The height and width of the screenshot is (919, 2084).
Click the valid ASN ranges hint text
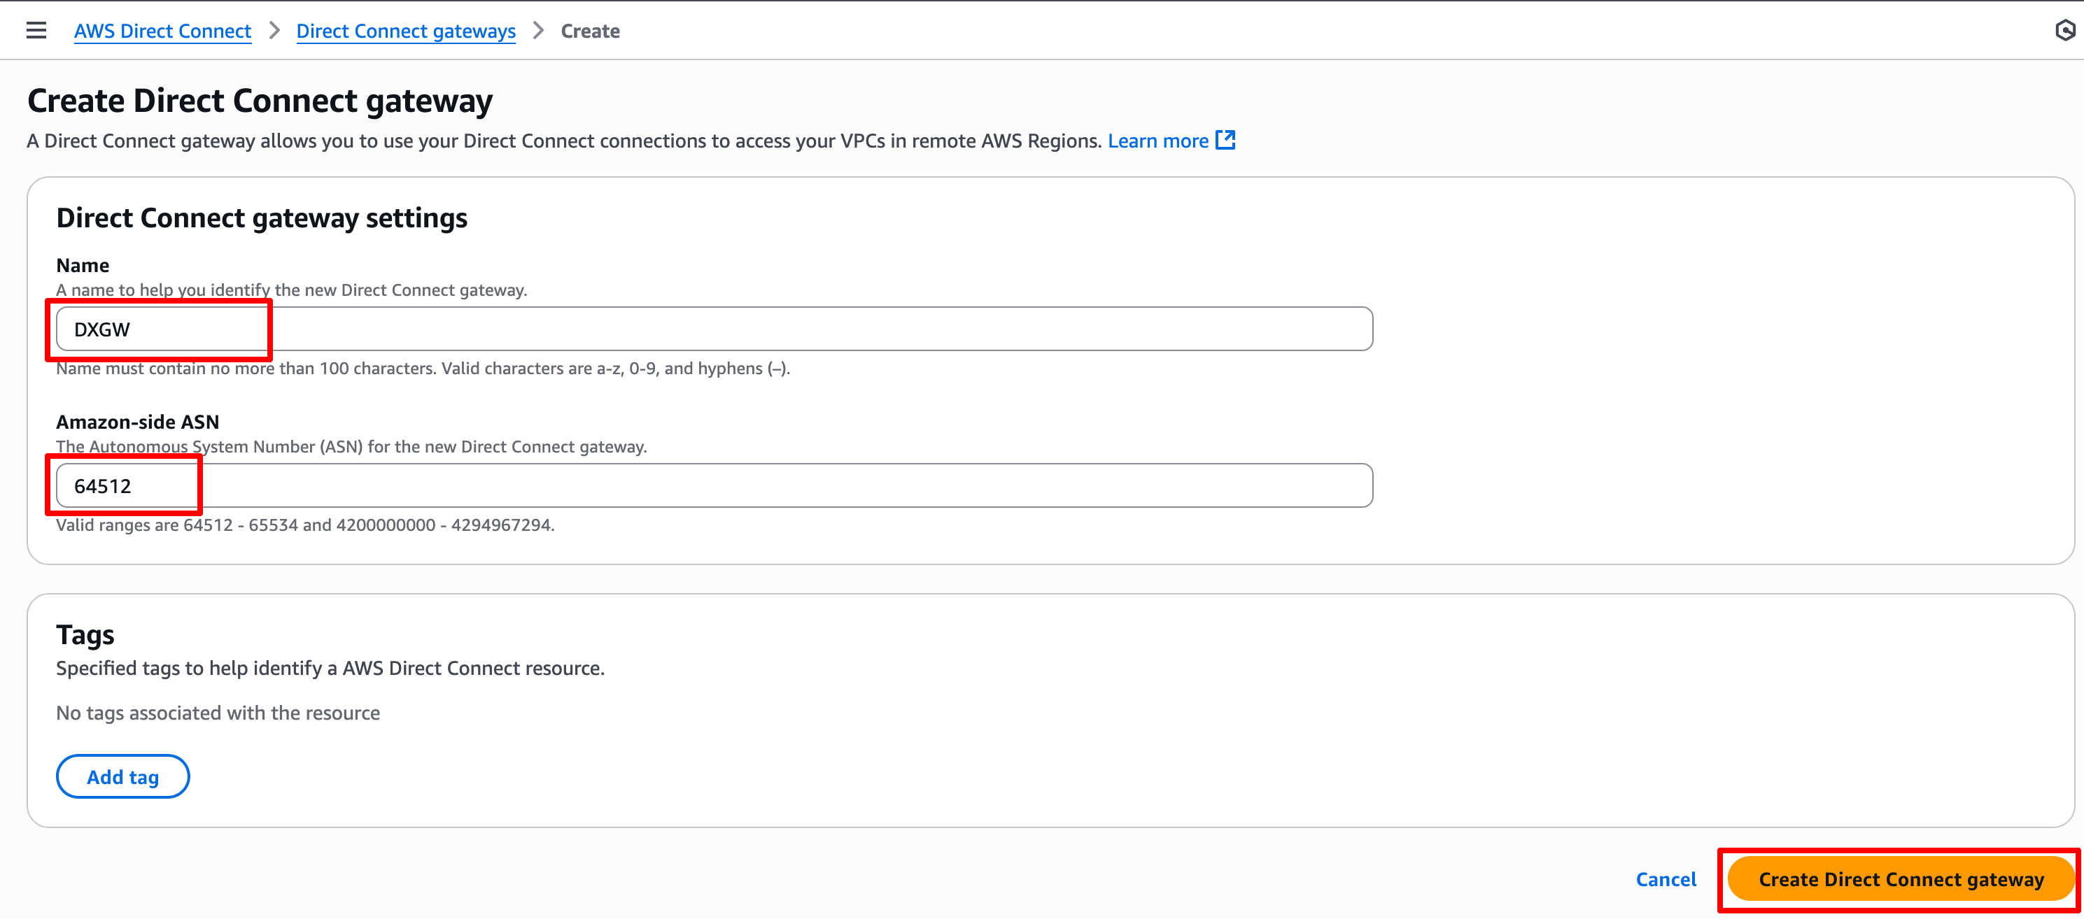(x=305, y=525)
